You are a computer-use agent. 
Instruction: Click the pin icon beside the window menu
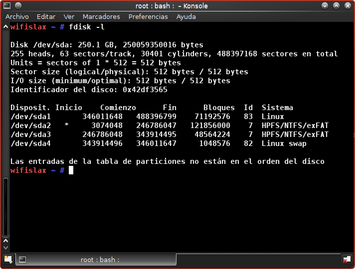tap(17, 5)
